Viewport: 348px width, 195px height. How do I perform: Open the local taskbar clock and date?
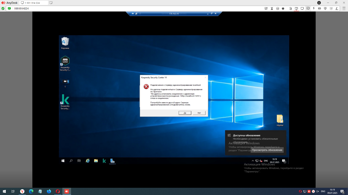(332, 191)
